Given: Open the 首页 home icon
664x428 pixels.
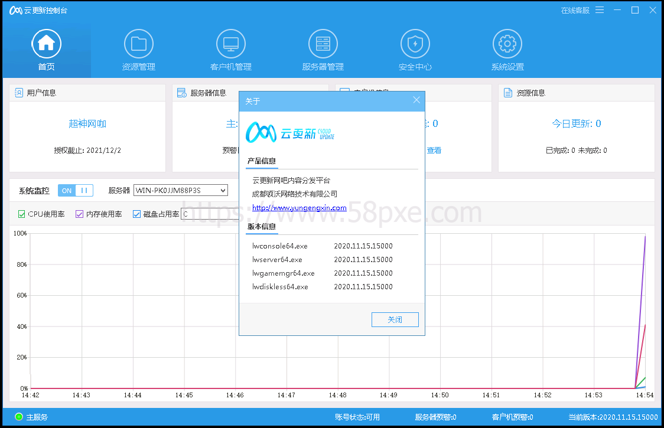Looking at the screenshot, I should (x=47, y=44).
